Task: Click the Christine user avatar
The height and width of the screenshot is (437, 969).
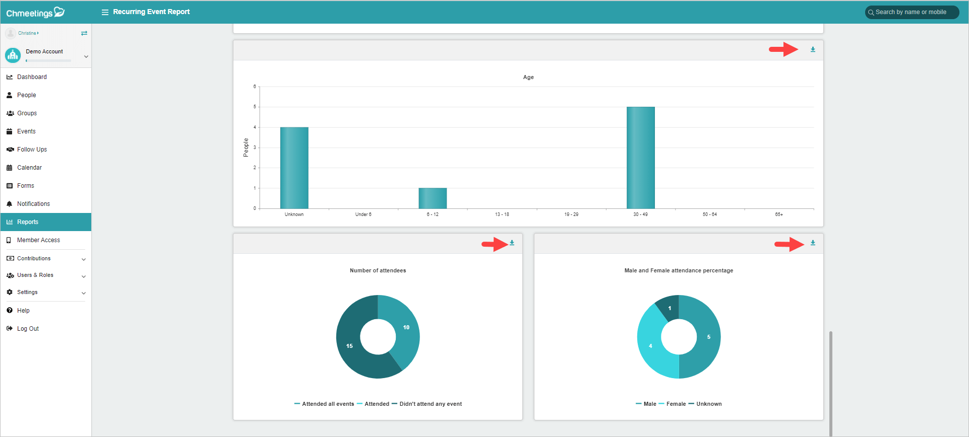Action: (x=11, y=33)
